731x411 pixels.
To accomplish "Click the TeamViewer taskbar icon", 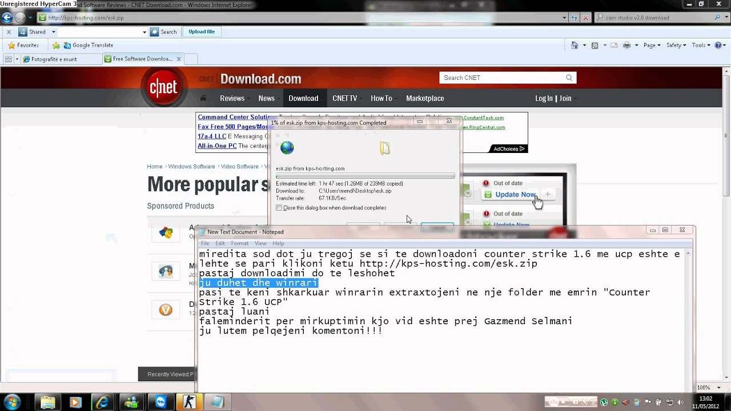I will pyautogui.click(x=160, y=402).
